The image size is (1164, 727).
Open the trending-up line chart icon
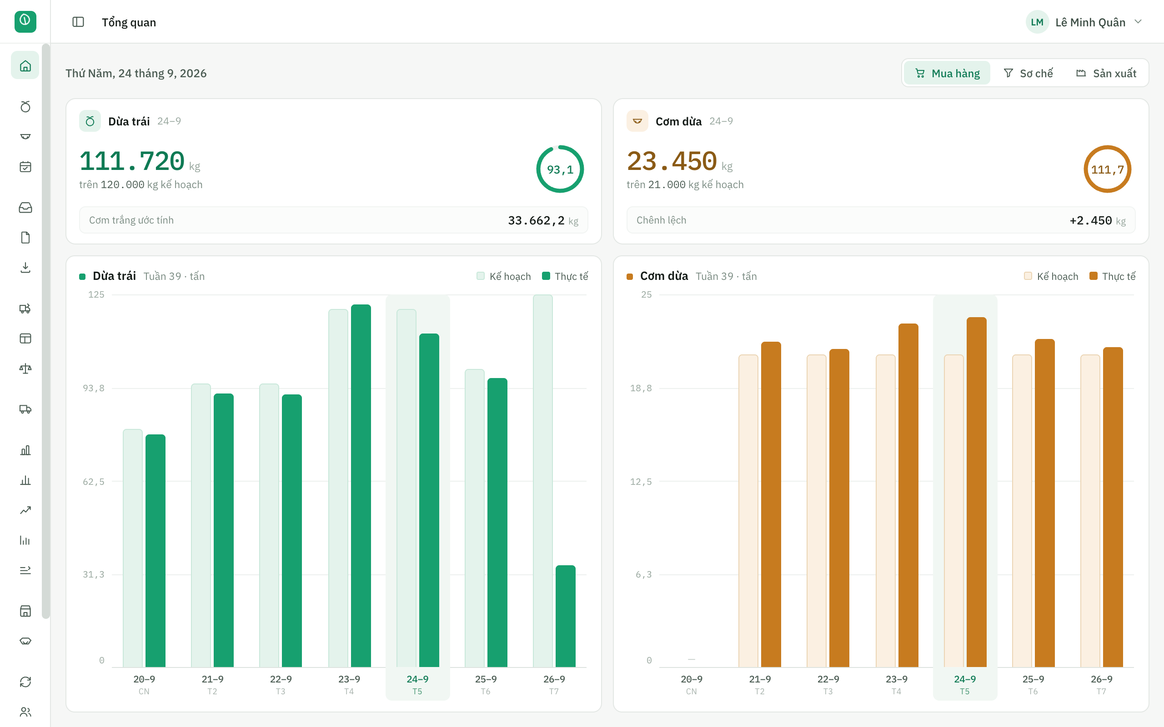tap(25, 510)
